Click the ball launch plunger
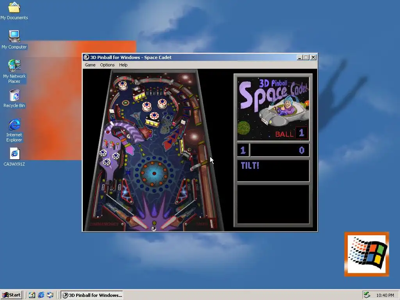 click(211, 223)
